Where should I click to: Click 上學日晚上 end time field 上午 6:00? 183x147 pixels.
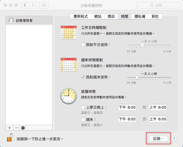point(158,107)
